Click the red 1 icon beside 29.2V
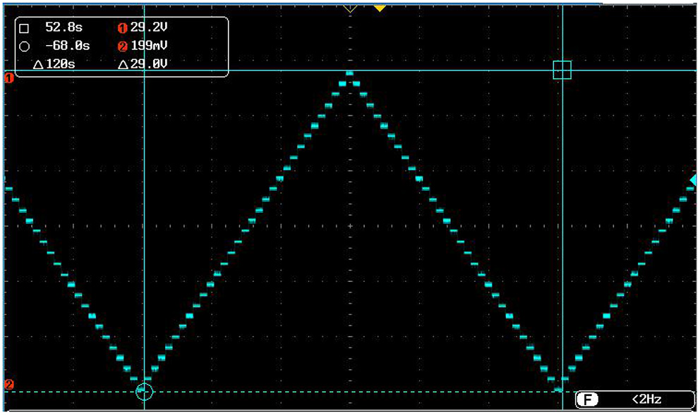Viewport: 700px width, 415px height. tap(122, 29)
